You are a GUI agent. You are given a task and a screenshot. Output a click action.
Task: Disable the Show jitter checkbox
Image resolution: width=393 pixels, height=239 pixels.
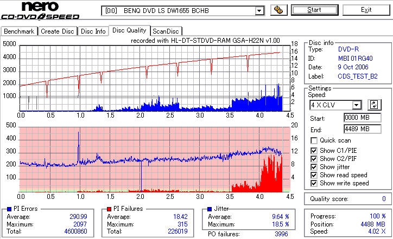(x=314, y=167)
